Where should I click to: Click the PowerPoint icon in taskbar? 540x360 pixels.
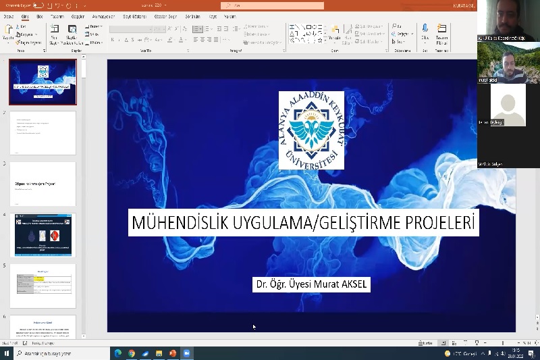[172, 353]
